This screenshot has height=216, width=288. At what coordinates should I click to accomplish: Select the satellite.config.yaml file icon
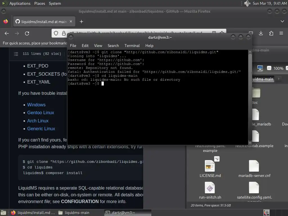pos(254,188)
